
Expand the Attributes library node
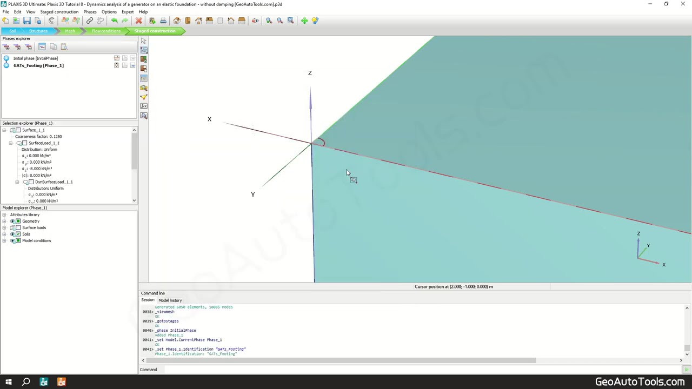[4, 215]
